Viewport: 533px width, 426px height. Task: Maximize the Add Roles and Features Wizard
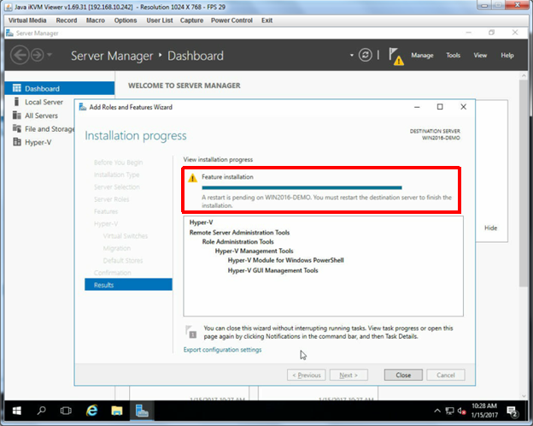coord(440,107)
